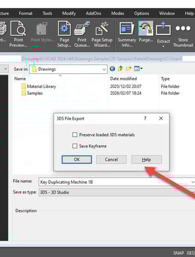Click the Samples date 2026/02/07 18:24
Image resolution: width=195 pixels, height=257 pixels.
point(126,93)
